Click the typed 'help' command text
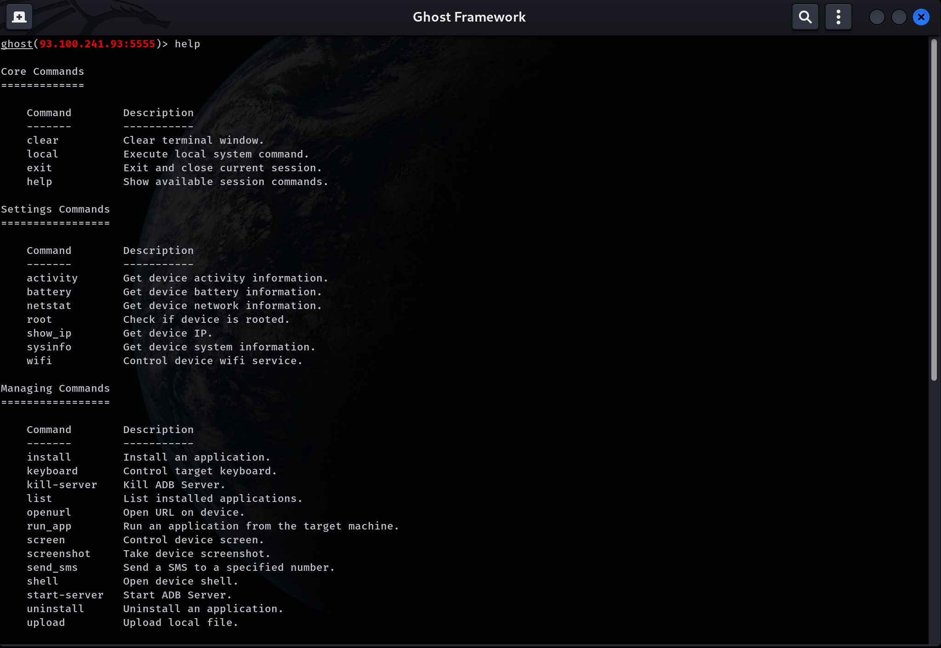The height and width of the screenshot is (648, 941). tap(187, 44)
